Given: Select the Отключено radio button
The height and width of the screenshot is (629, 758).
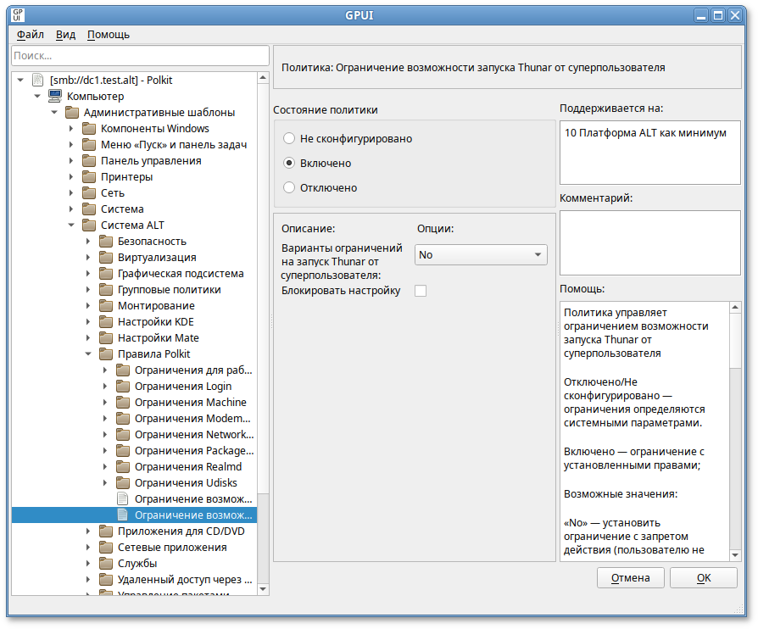Looking at the screenshot, I should 289,187.
